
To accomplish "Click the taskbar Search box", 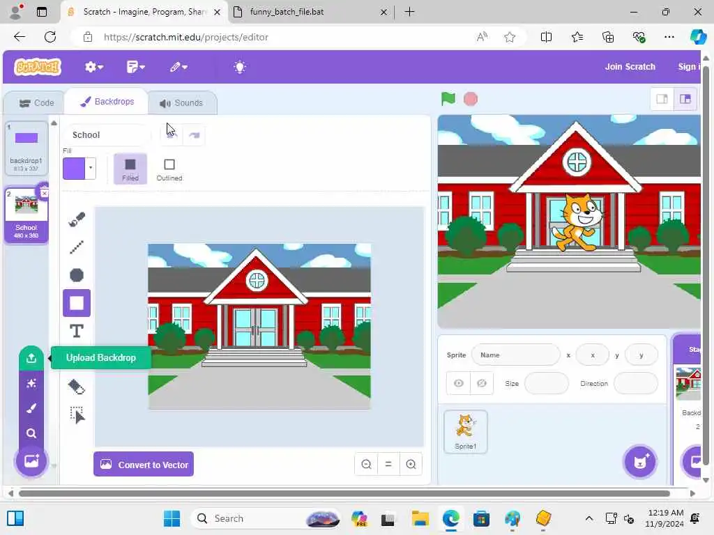I will [266, 518].
